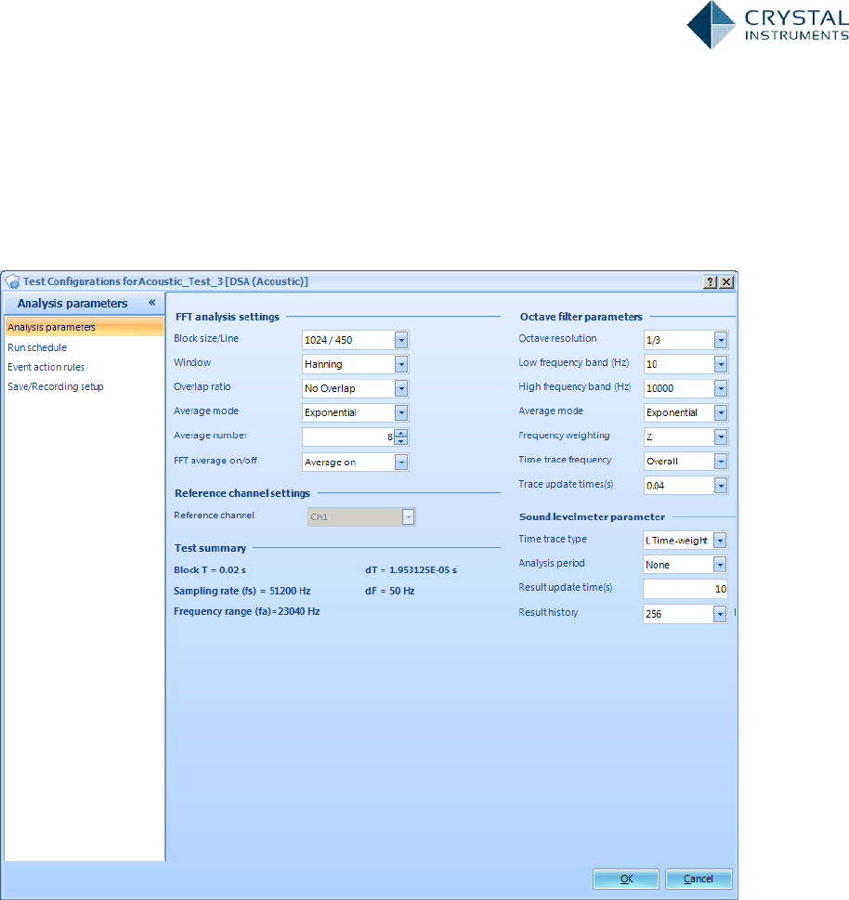Open the FFT average on/off dropdown
Viewport: 849px width, 900px height.
tap(401, 462)
